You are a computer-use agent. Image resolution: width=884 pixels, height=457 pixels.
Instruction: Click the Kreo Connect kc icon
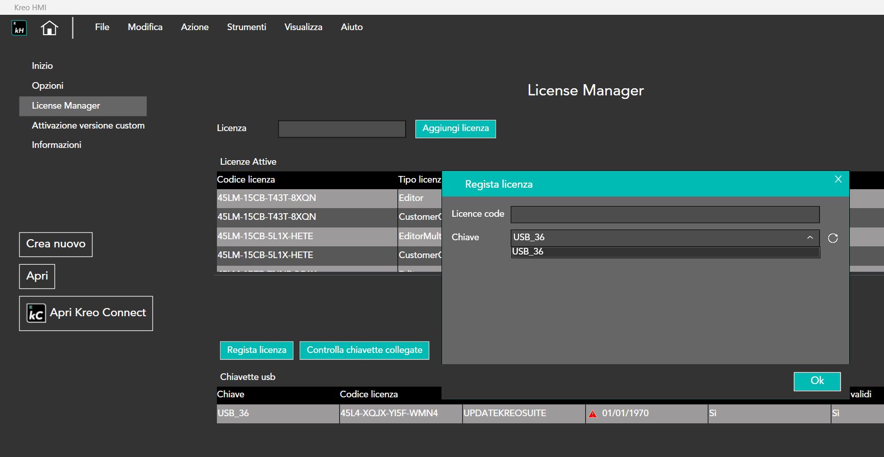pyautogui.click(x=36, y=313)
